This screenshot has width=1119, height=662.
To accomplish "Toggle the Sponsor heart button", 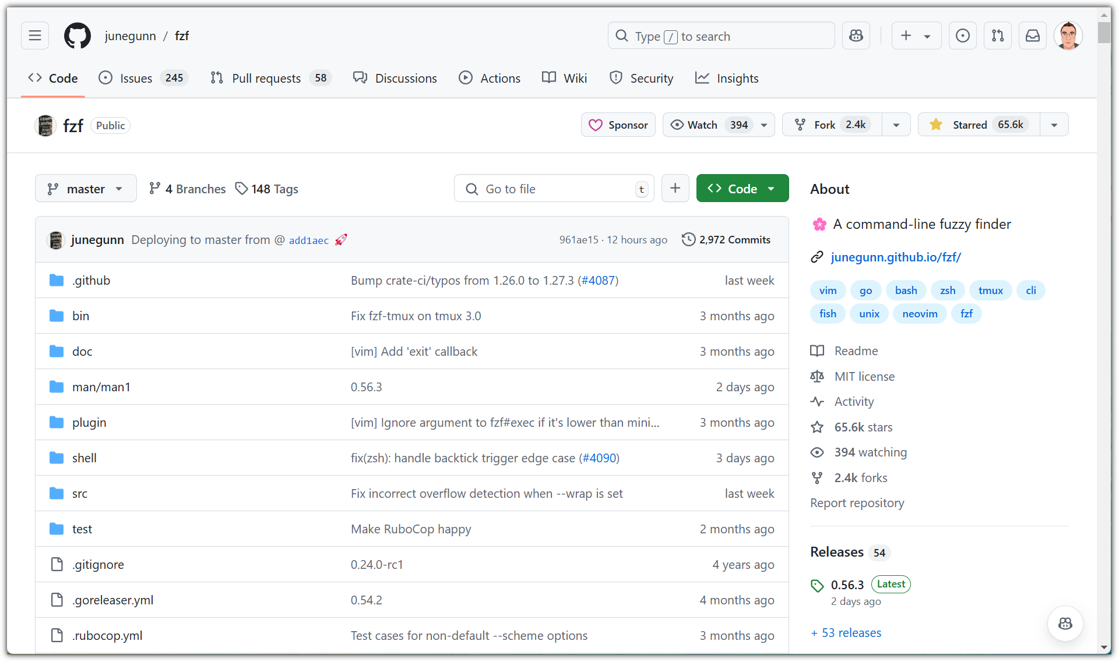I will 618,125.
